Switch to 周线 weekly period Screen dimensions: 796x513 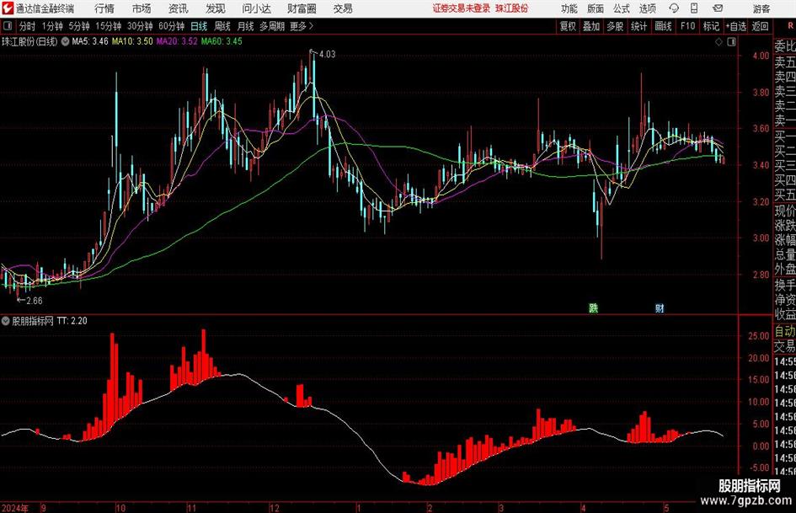tap(222, 26)
